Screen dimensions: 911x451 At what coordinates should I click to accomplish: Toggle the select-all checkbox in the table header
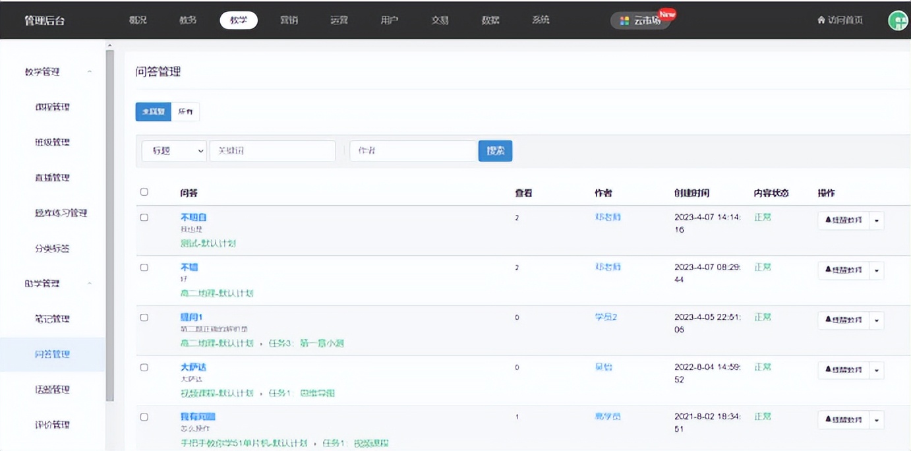click(144, 191)
